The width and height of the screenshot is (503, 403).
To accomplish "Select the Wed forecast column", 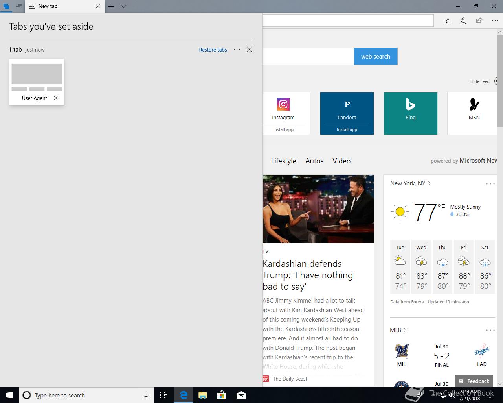I will 421,267.
